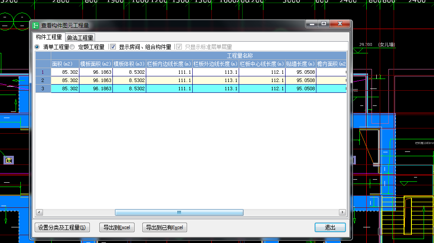The height and width of the screenshot is (243, 434).
Task: Switch to the 做法工程量 tab
Action: [80, 38]
